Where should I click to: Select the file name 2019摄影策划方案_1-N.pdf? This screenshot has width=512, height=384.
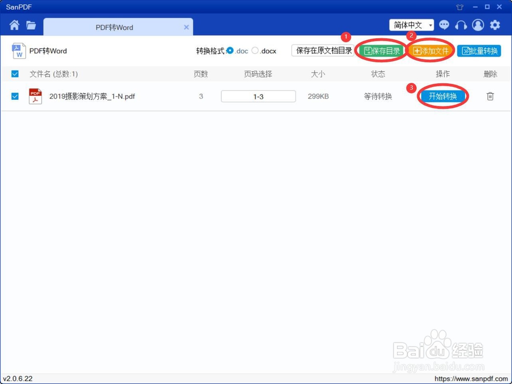coord(92,96)
